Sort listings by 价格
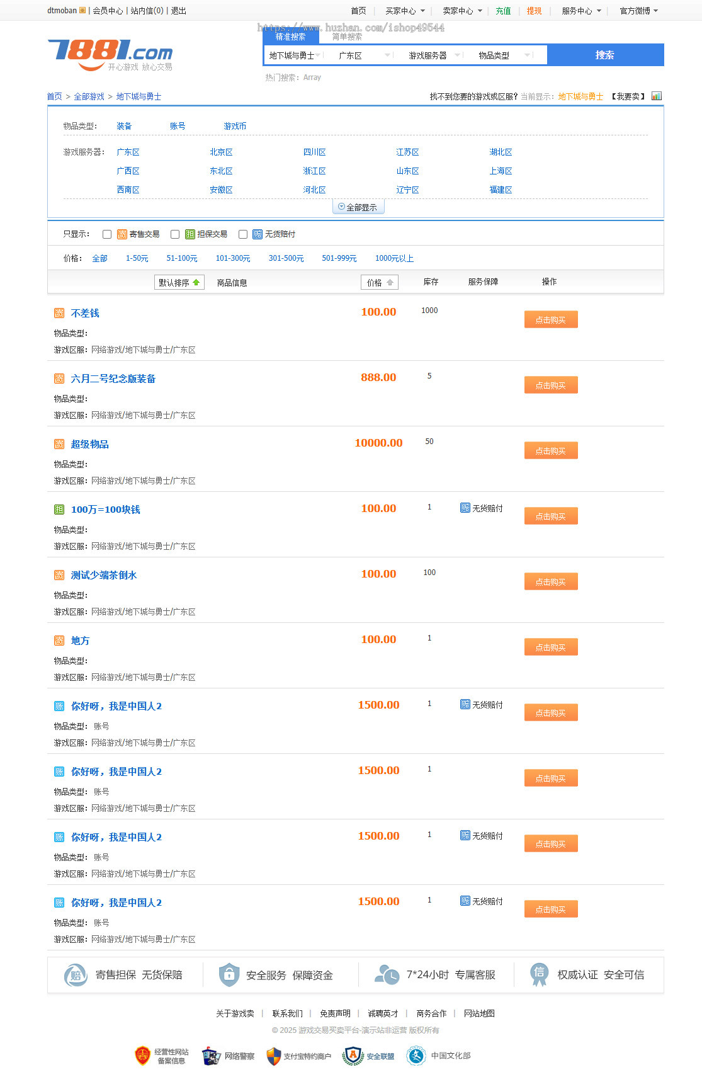Image resolution: width=702 pixels, height=1089 pixels. coord(379,283)
